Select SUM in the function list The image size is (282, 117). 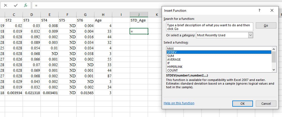pyautogui.click(x=219, y=56)
